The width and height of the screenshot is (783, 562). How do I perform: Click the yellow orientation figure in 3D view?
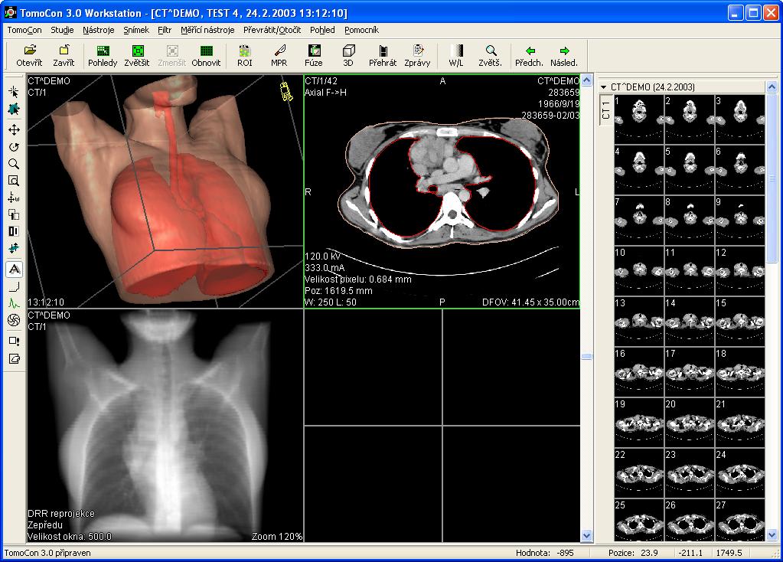(286, 91)
